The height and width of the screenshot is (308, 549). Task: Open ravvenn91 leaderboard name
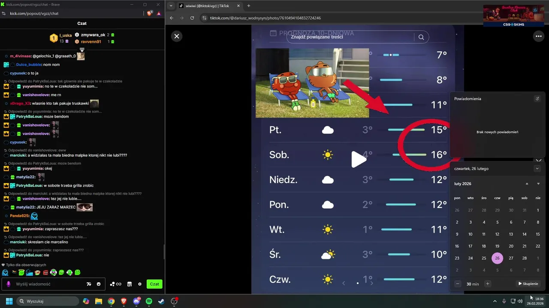[x=91, y=42]
